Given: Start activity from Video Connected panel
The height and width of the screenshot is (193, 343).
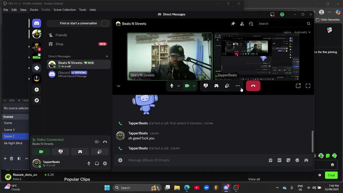Looking at the screenshot, I should (80, 152).
